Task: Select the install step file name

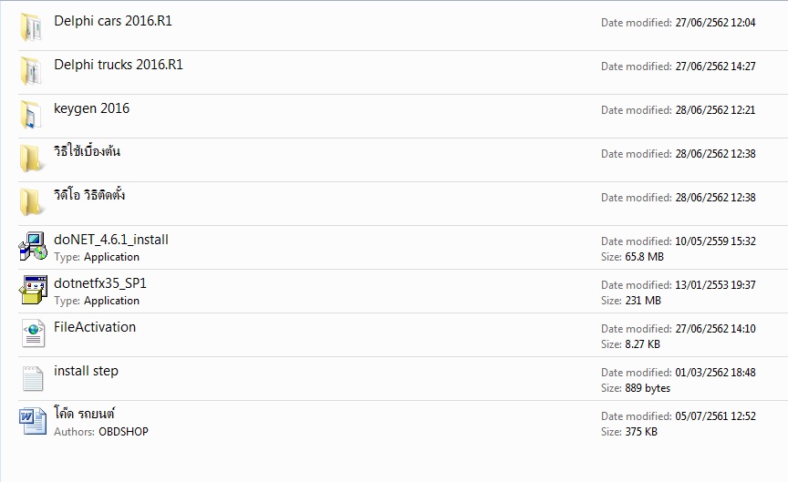Action: (86, 371)
